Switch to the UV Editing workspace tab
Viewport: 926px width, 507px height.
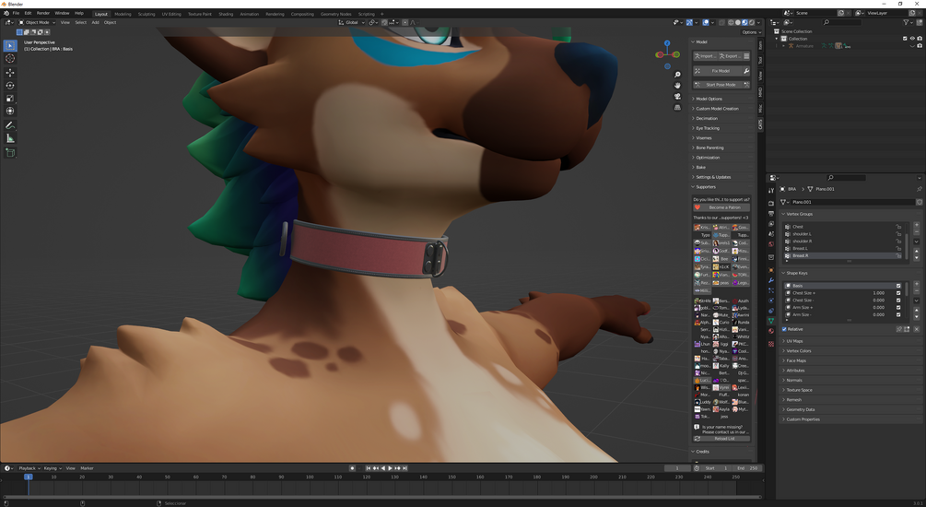pyautogui.click(x=171, y=14)
